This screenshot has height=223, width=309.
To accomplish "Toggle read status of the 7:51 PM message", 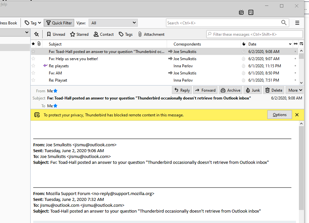I will 295,80.
